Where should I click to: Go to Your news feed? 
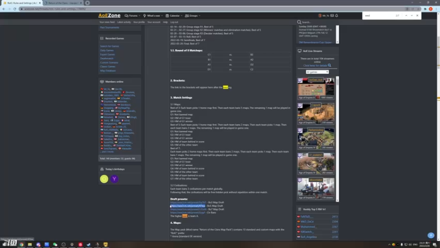(107, 22)
